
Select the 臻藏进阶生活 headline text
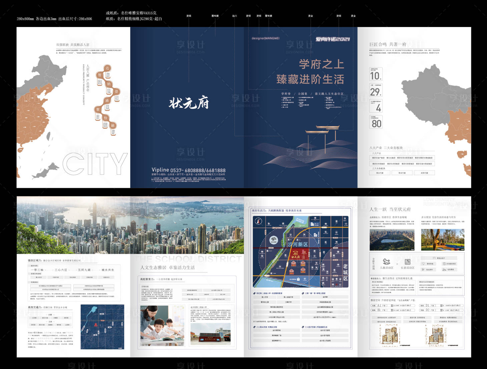(310, 79)
